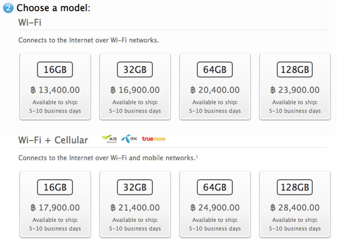Choose the Cellular 16GB model for ฿17,900
This screenshot has height=244, width=337.
point(55,204)
